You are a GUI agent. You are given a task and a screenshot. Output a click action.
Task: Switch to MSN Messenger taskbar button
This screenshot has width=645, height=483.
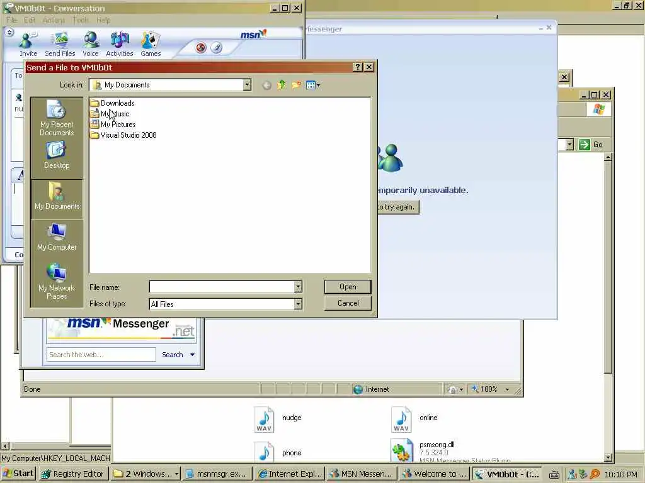click(362, 474)
